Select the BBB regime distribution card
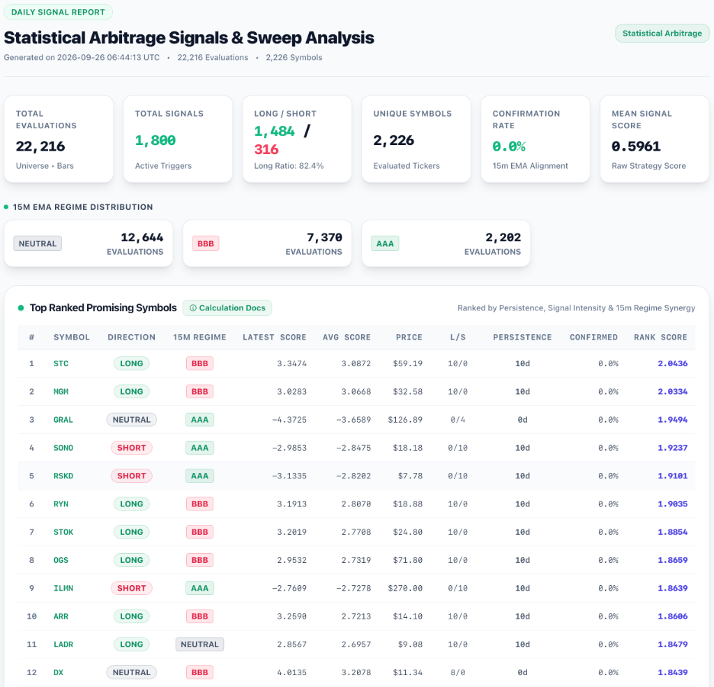This screenshot has width=714, height=687. click(267, 243)
